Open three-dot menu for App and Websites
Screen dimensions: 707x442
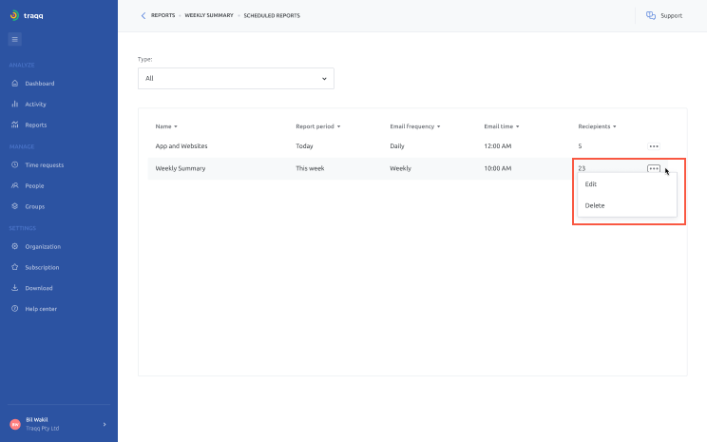(654, 146)
